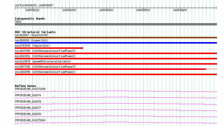Click the left arrow of the ruler
The image size is (224, 126).
[16, 8]
